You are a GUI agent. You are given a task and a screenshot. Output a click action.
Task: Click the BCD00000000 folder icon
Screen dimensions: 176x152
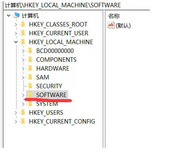click(31, 51)
